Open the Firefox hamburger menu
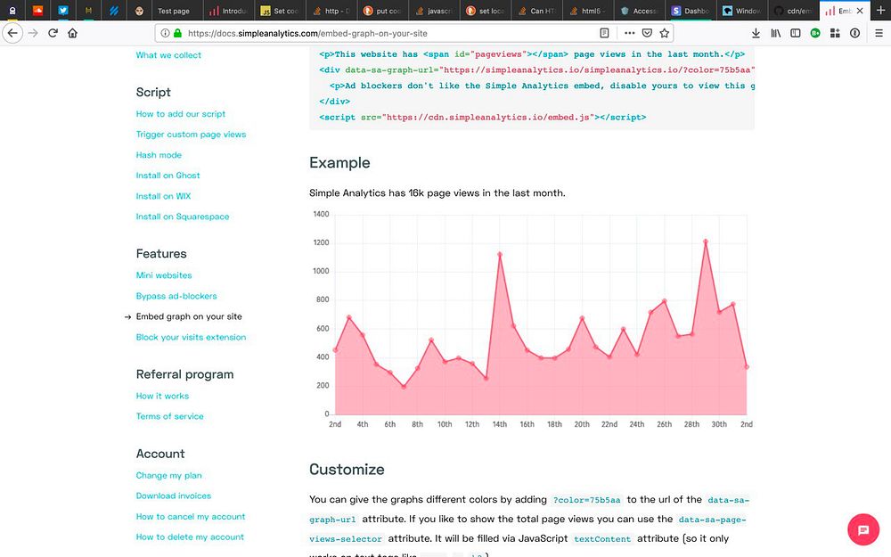The height and width of the screenshot is (557, 891). click(879, 33)
